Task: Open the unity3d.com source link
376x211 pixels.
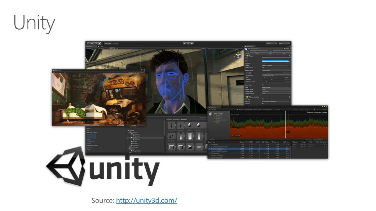Action: (147, 200)
